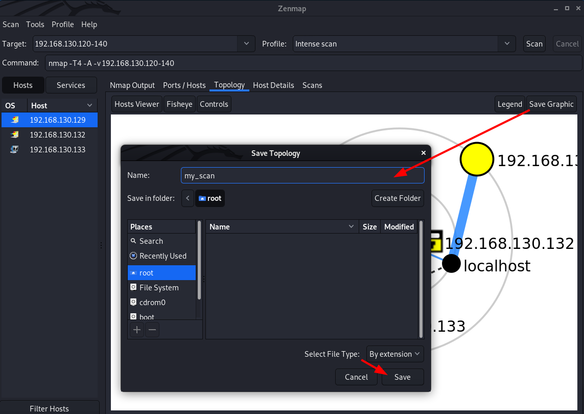The width and height of the screenshot is (584, 414).
Task: Select host 192.168.130.132 in list
Action: 49,134
